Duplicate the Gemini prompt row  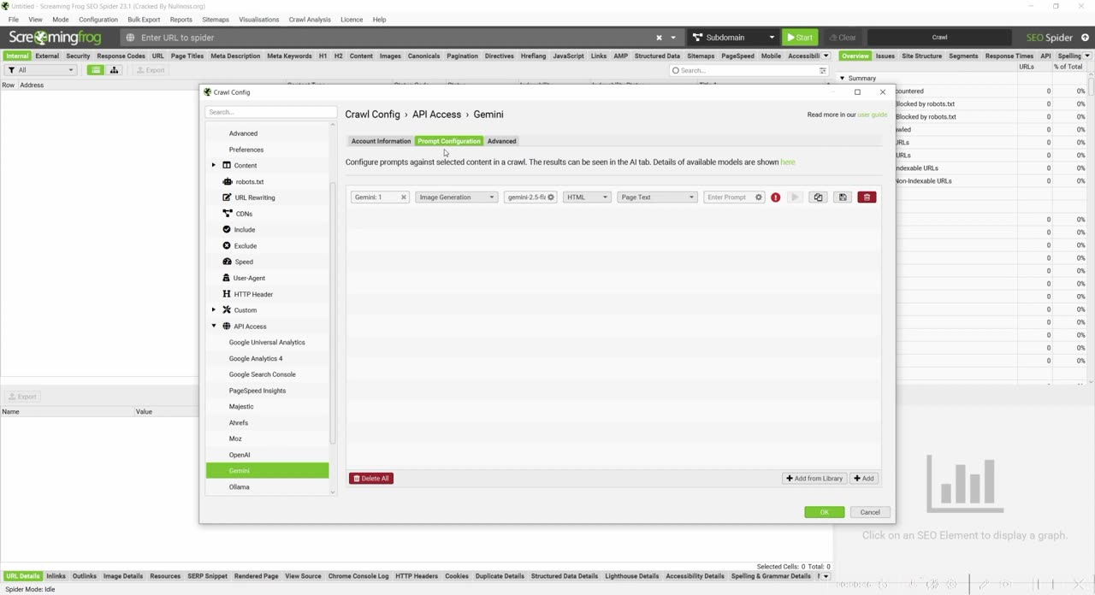coord(818,197)
